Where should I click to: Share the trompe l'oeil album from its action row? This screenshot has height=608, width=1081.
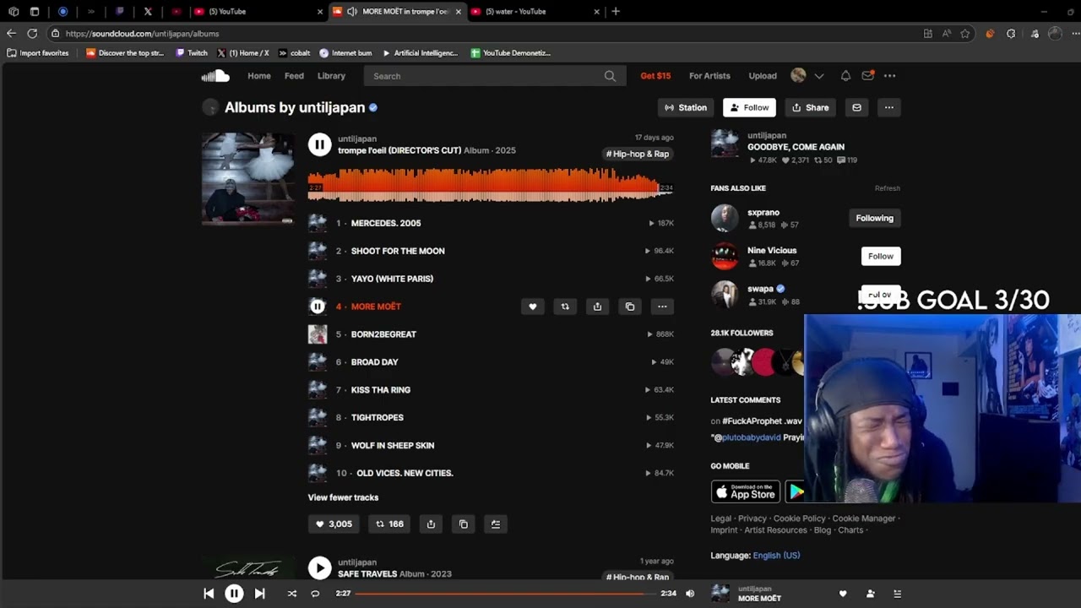pos(431,524)
